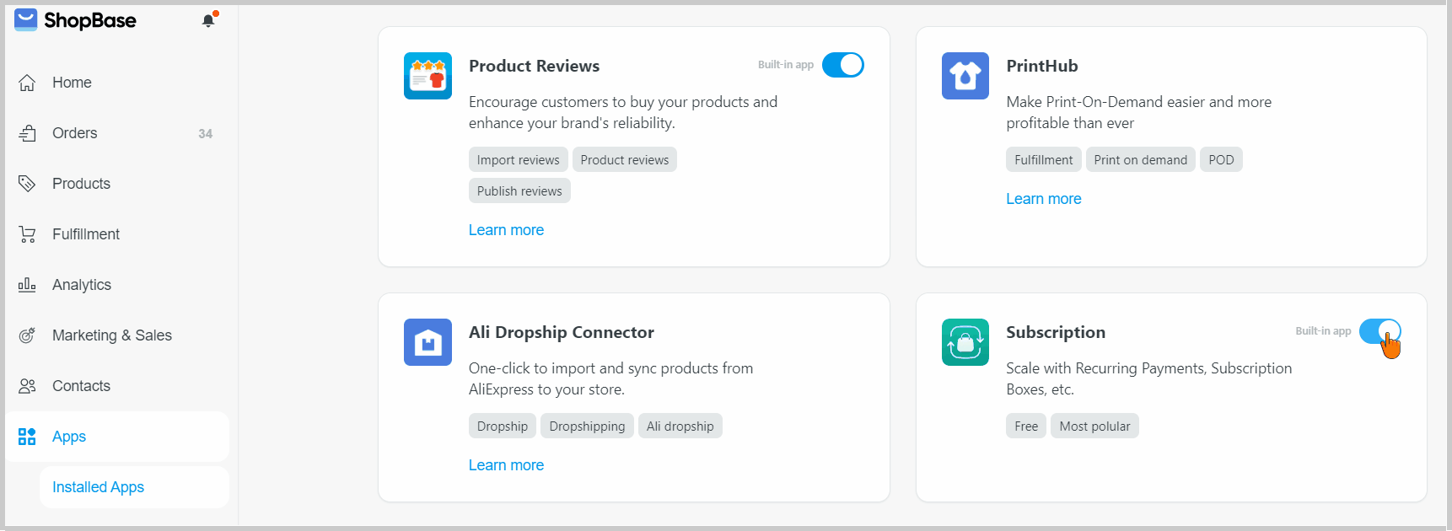Click the Analytics bar chart icon
The image size is (1452, 531).
tap(27, 285)
